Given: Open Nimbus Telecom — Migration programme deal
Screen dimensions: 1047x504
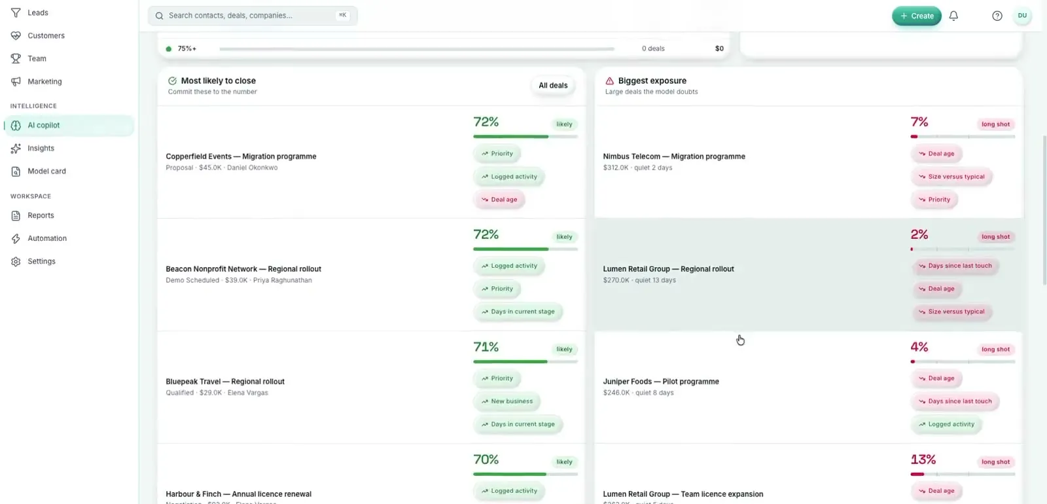Looking at the screenshot, I should 808,162.
